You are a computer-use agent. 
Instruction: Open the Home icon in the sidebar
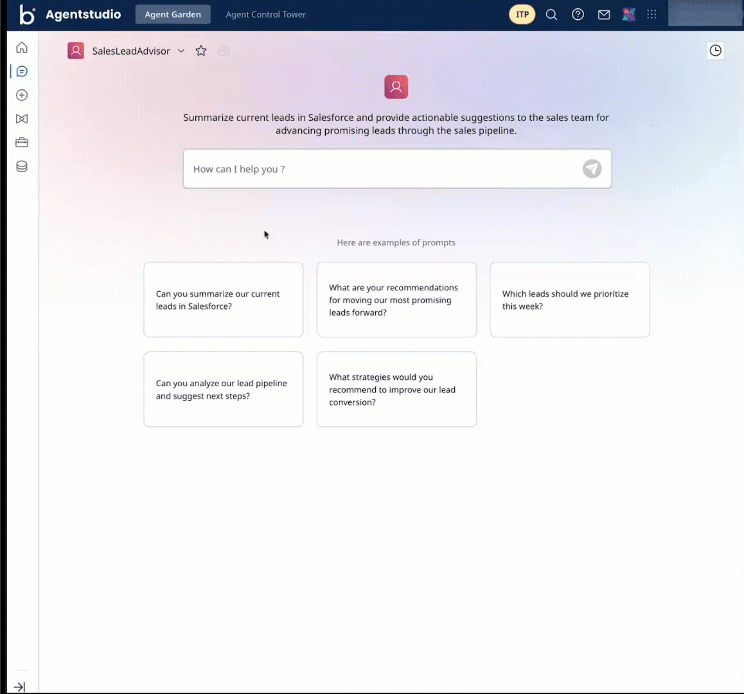(21, 48)
